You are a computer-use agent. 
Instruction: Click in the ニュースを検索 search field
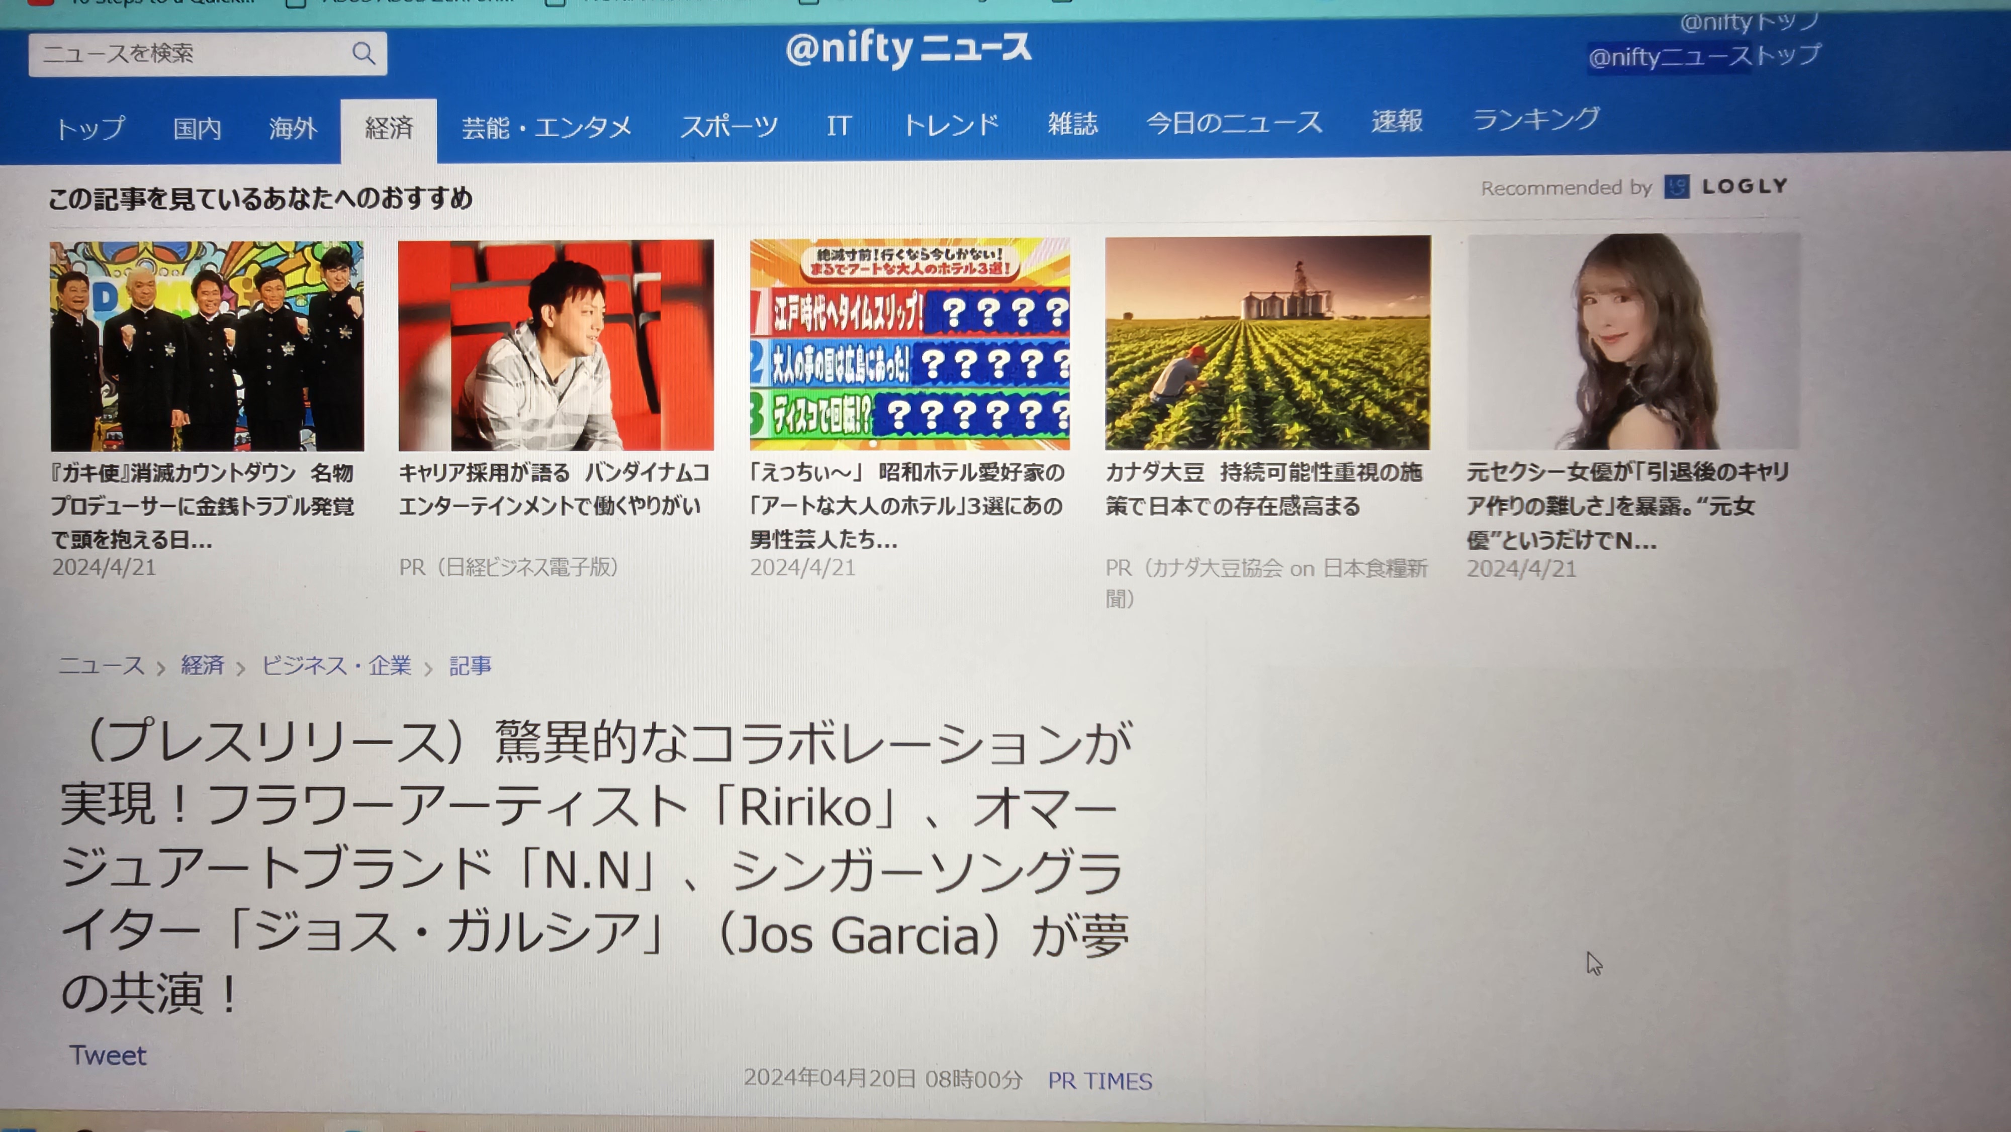[188, 54]
